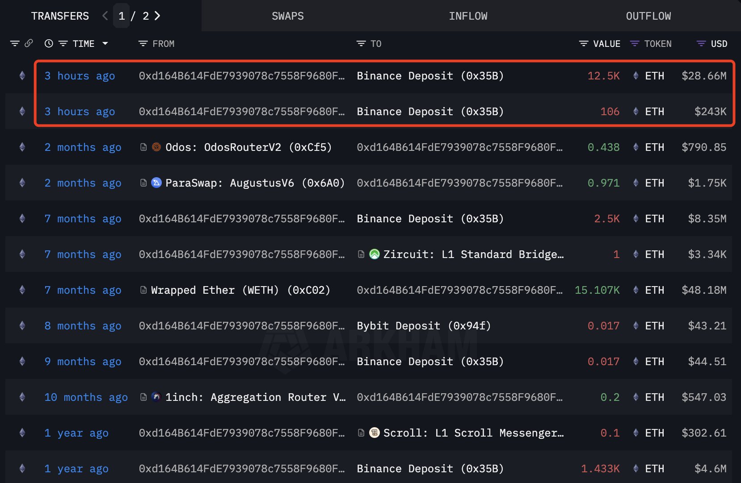Go to previous transfers page arrow
This screenshot has width=741, height=483.
pyautogui.click(x=105, y=16)
